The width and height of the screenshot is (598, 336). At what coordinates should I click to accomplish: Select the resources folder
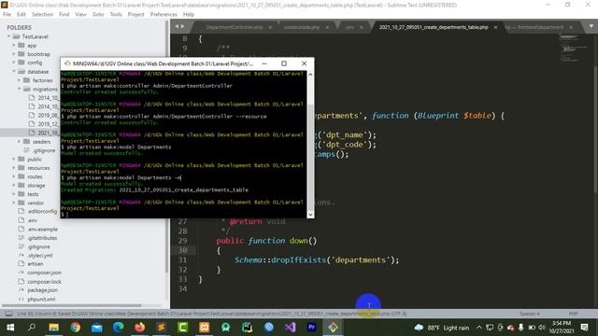(38, 168)
